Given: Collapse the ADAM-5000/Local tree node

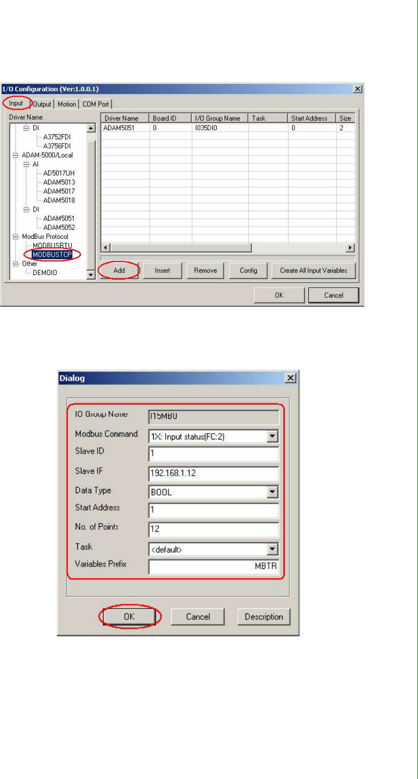Looking at the screenshot, I should pos(15,156).
